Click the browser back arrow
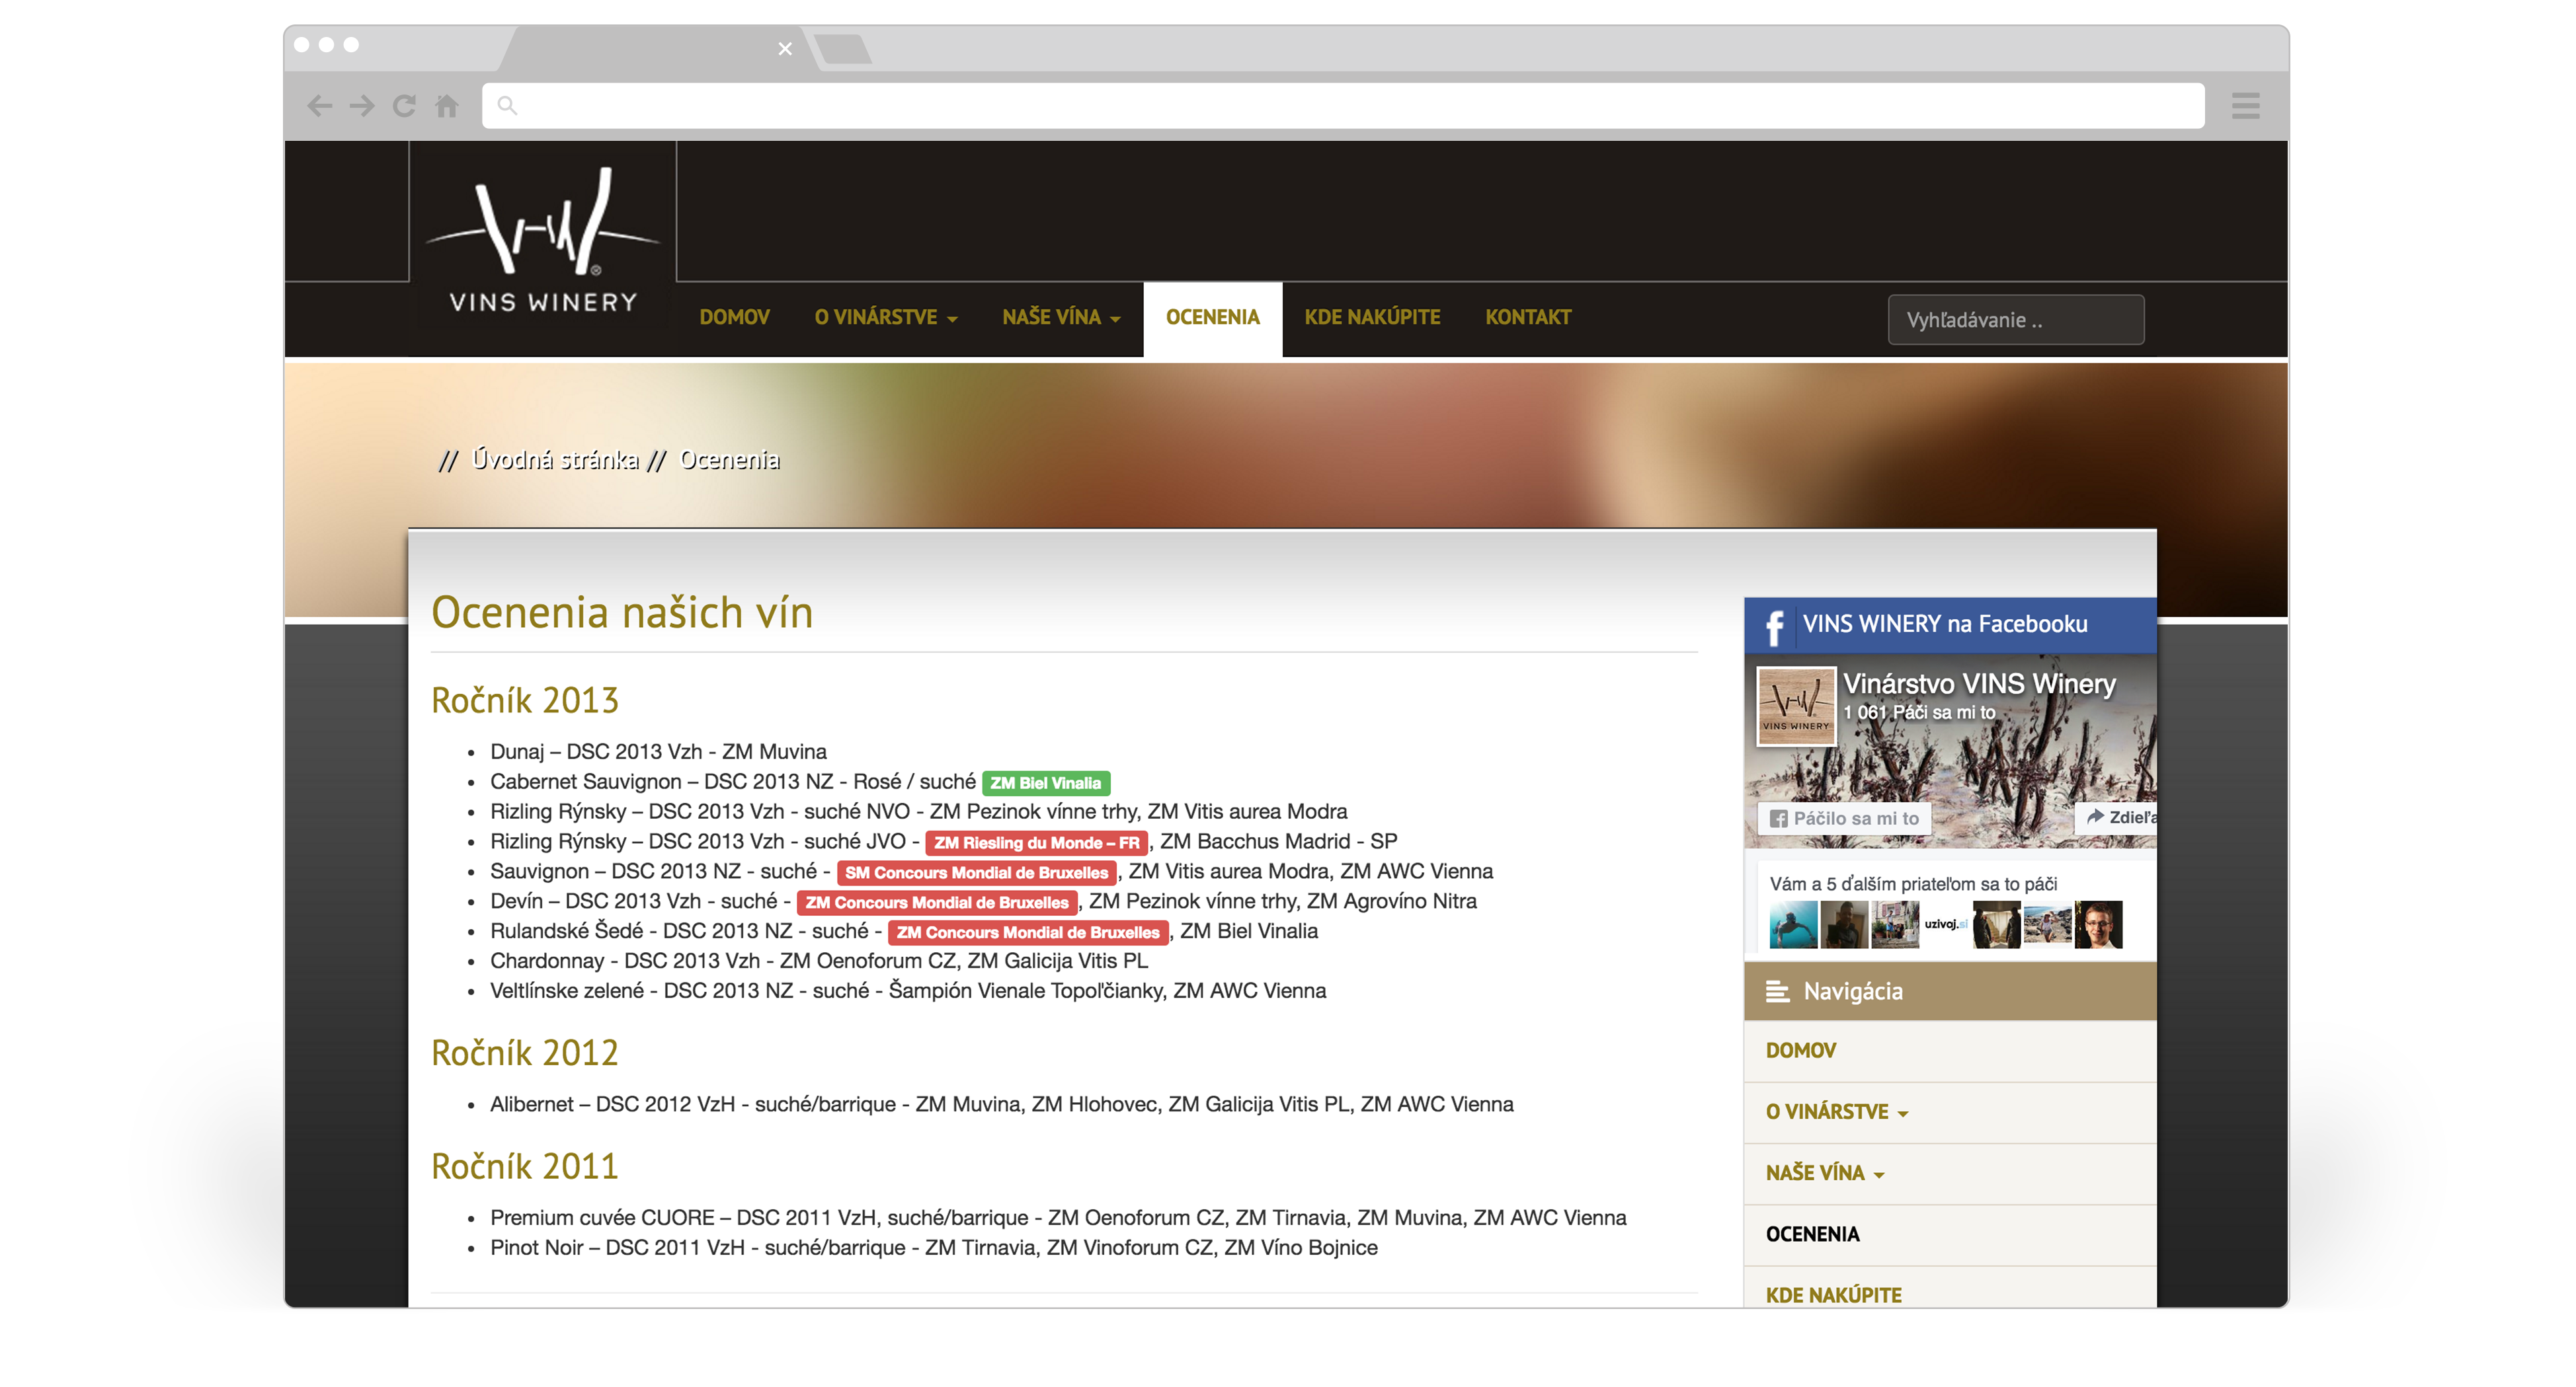The width and height of the screenshot is (2576, 1387). [319, 106]
